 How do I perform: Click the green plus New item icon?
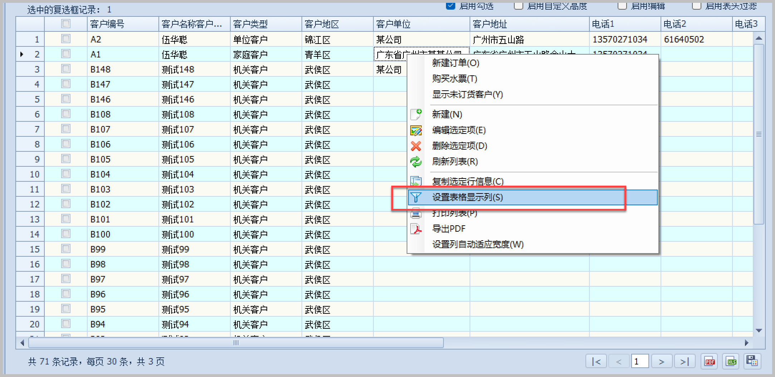pos(416,114)
